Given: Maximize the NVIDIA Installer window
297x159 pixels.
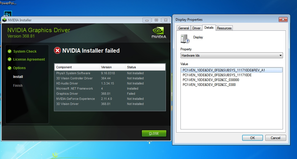Looking at the screenshot, I should click(156, 20).
